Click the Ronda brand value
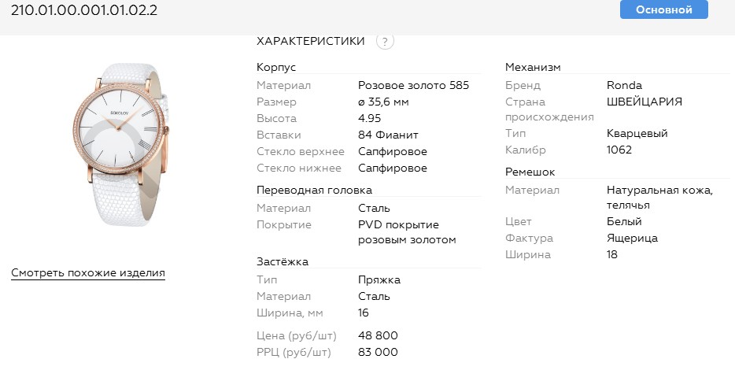 [624, 85]
